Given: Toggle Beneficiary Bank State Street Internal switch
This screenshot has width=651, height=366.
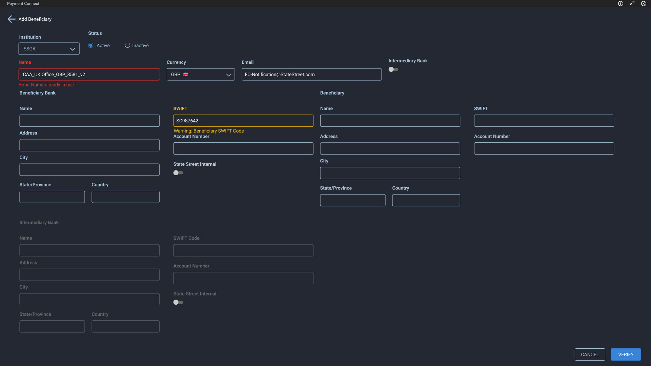Looking at the screenshot, I should (178, 173).
